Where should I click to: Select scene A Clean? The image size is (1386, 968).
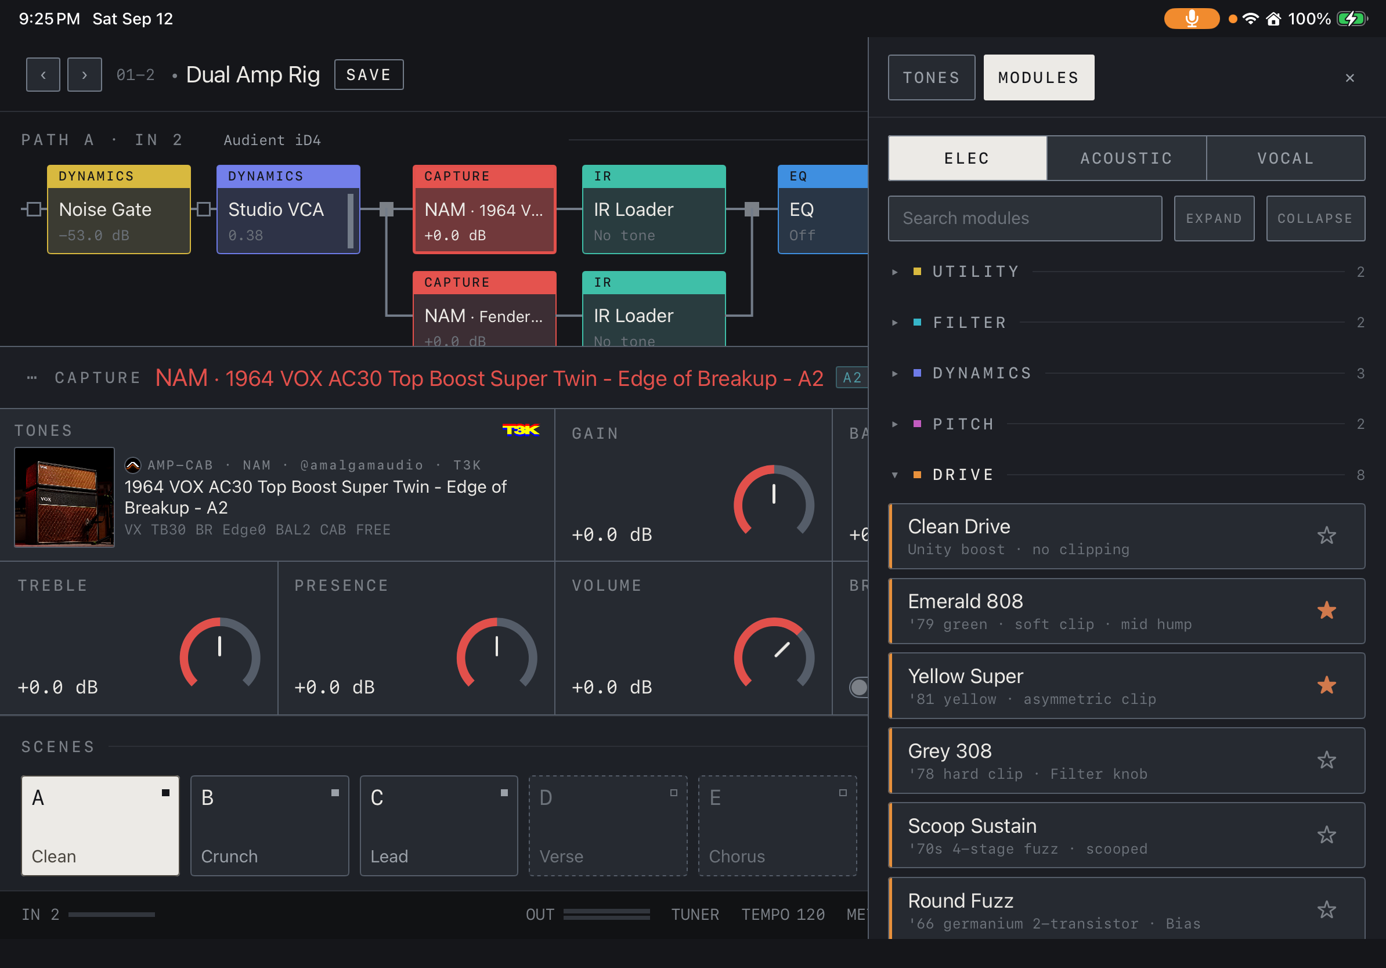pos(100,826)
